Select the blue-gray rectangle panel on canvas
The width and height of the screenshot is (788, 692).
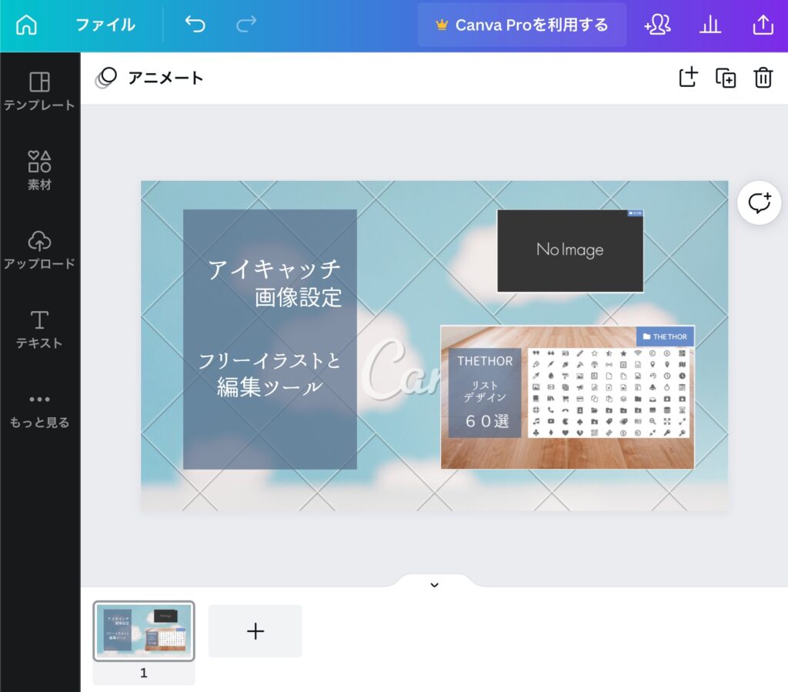(270, 339)
